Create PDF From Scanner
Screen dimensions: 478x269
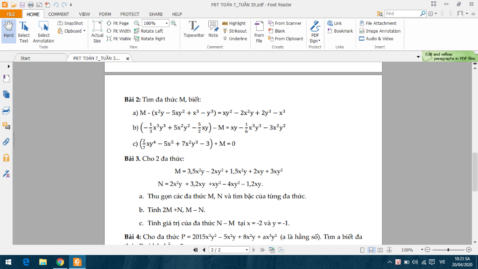[x=284, y=23]
